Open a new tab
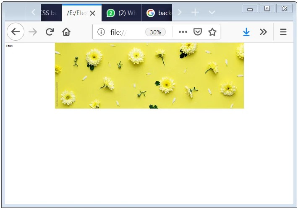Image resolution: width=298 pixels, height=210 pixels. (x=195, y=13)
